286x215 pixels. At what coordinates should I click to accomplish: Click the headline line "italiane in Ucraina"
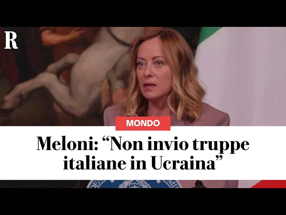(x=143, y=163)
